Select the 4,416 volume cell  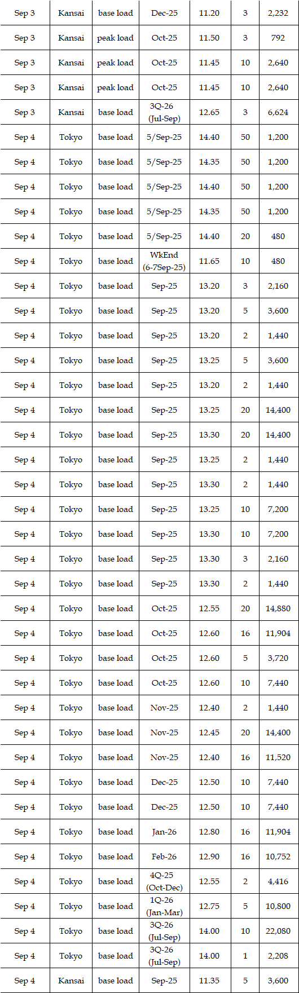279,881
